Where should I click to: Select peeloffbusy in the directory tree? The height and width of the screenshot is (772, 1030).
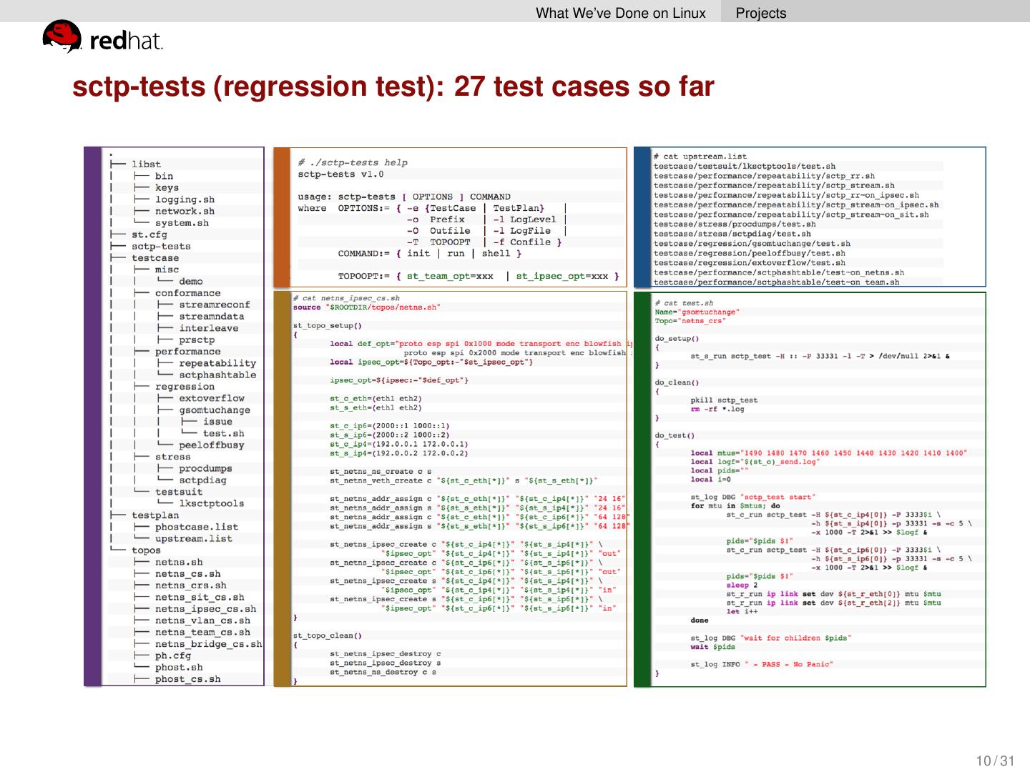click(x=211, y=445)
